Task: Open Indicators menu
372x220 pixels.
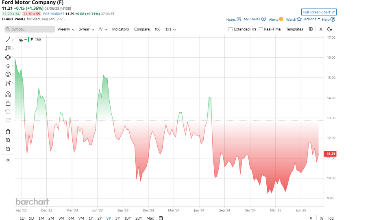Action: click(x=120, y=29)
